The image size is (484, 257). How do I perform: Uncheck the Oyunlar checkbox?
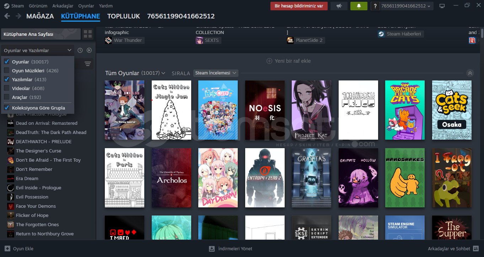(x=7, y=62)
